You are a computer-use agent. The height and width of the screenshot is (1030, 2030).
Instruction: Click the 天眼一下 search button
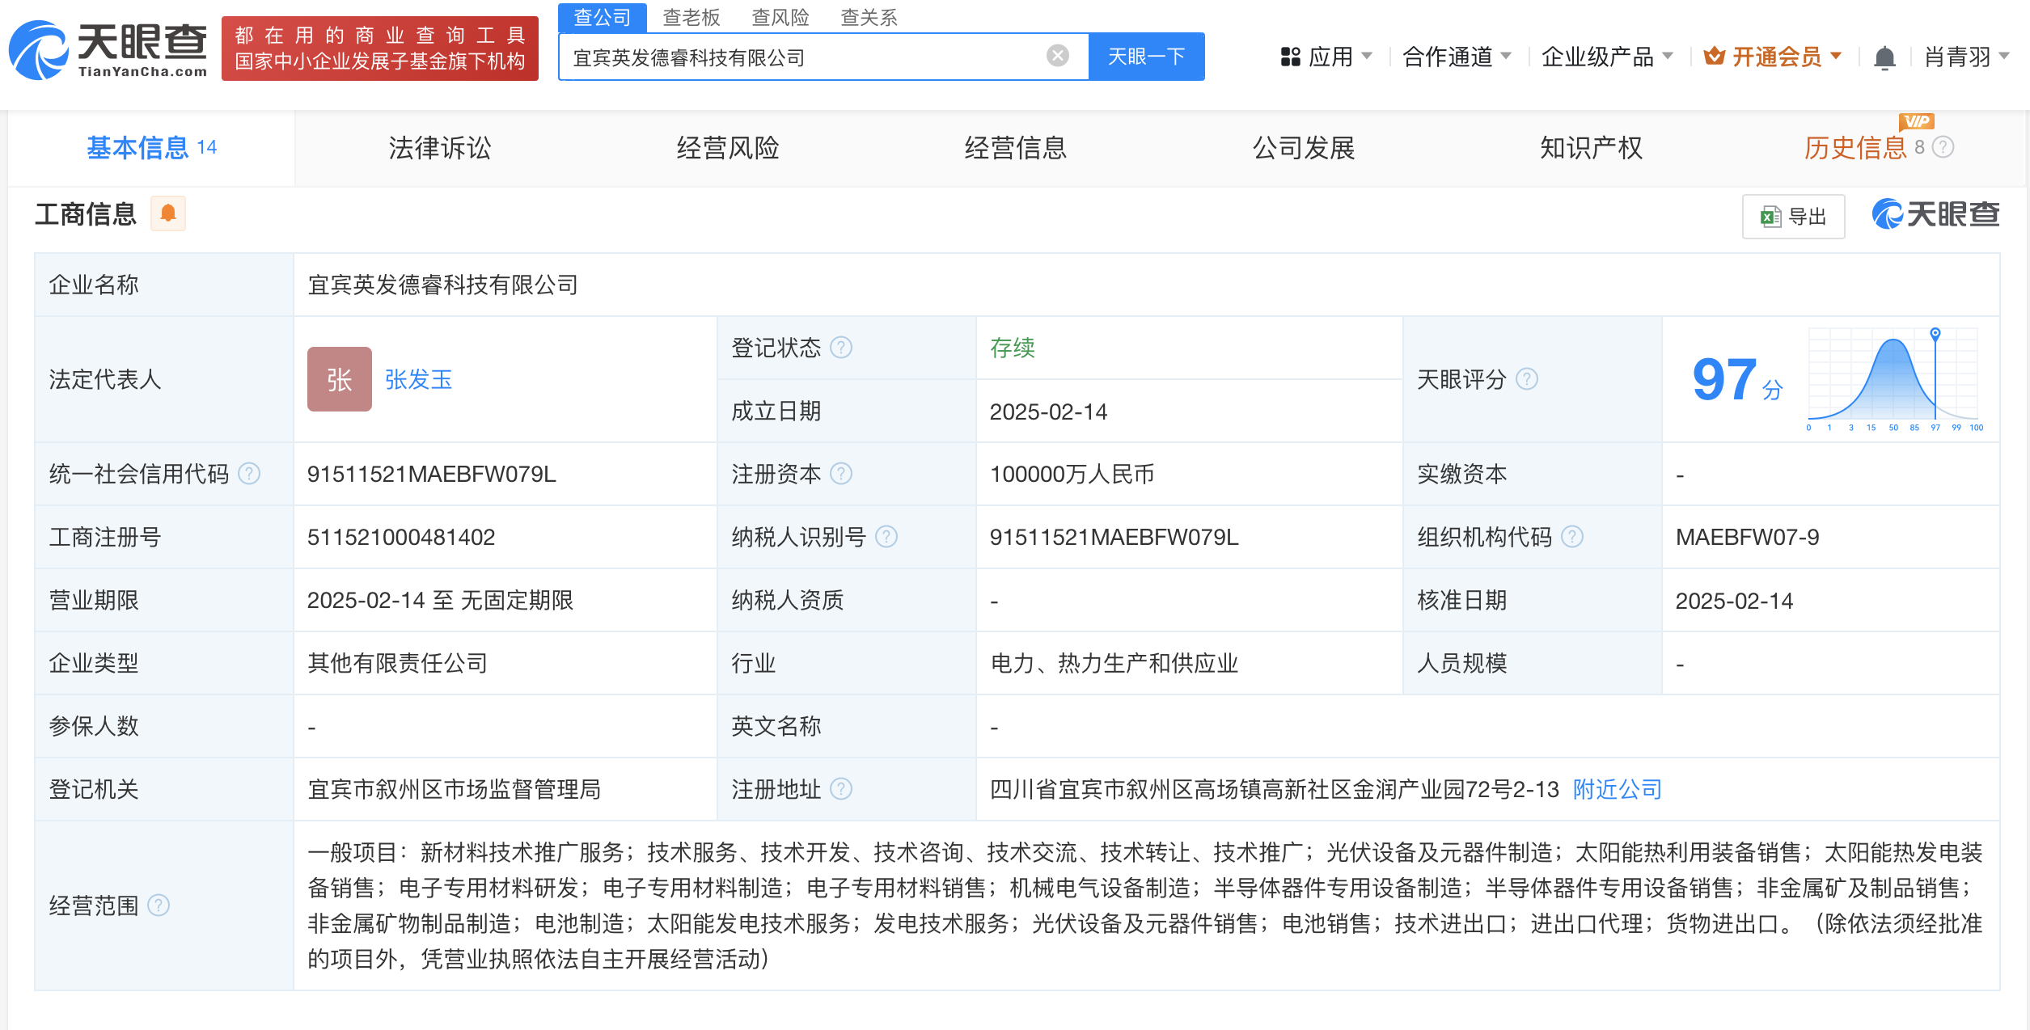(1147, 57)
